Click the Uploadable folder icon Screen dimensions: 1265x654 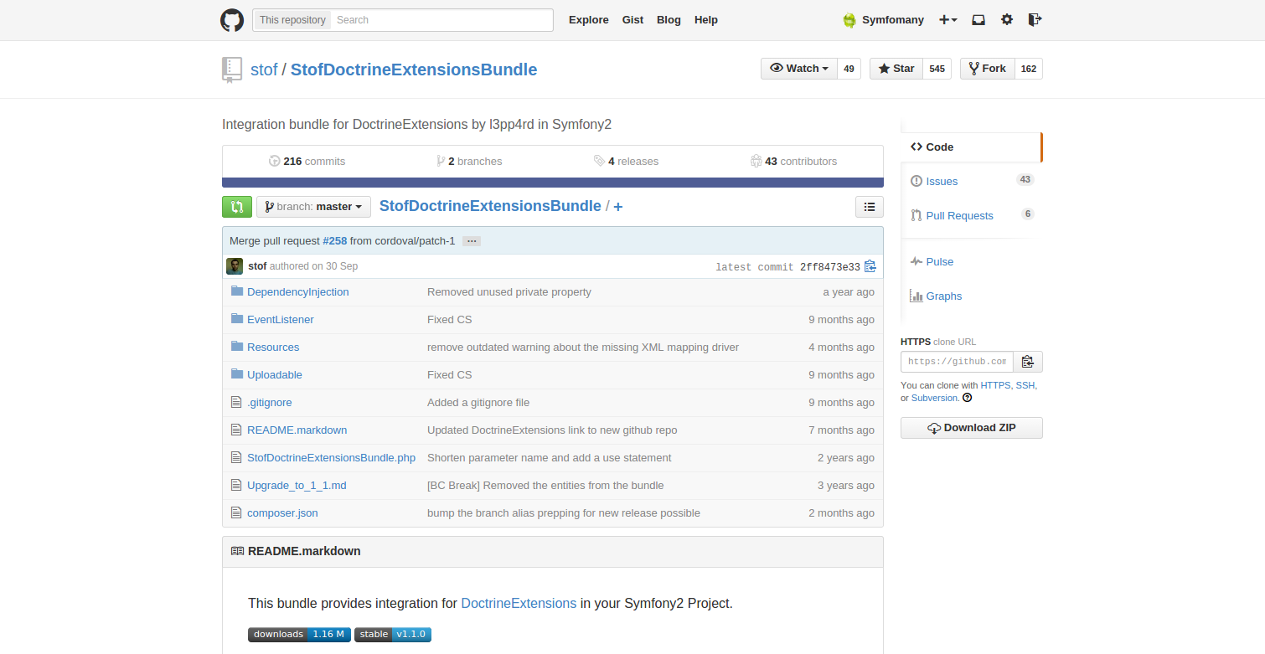click(x=236, y=374)
